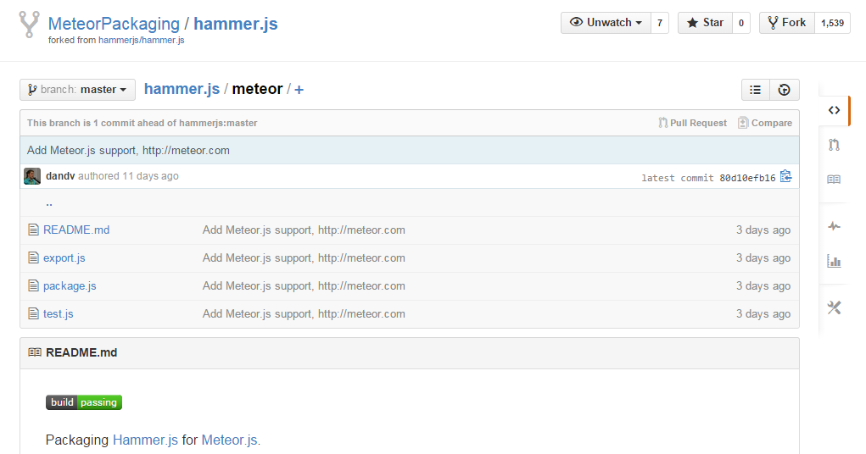Click 3 days ago on test.js row

pos(763,314)
